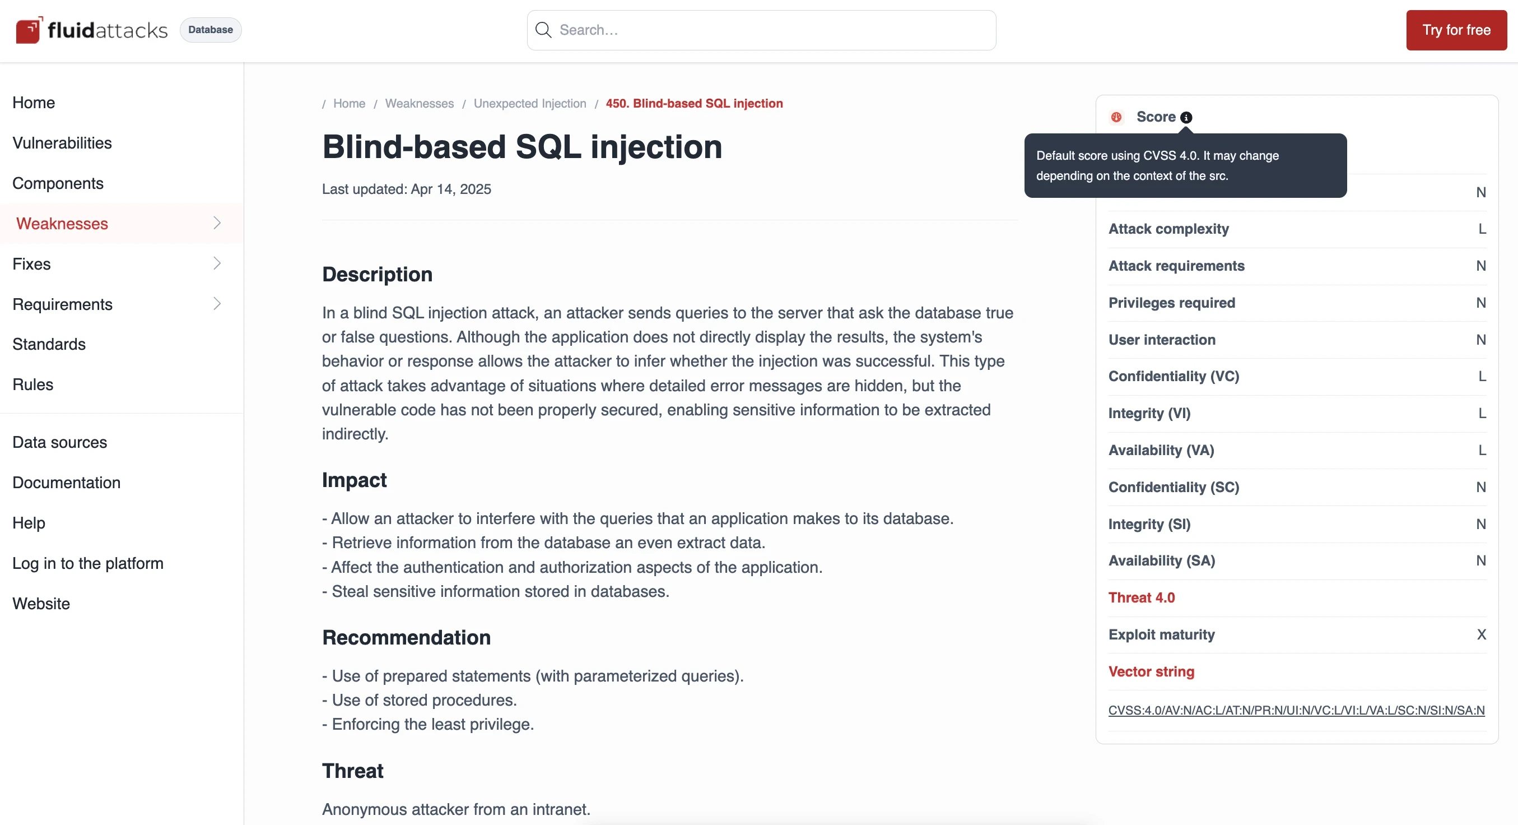Screen dimensions: 1518x825
Task: Click the Attack complexity row label
Action: point(1168,229)
